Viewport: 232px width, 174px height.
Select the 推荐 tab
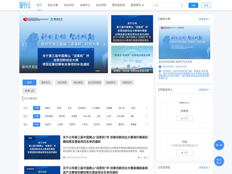tap(29, 82)
